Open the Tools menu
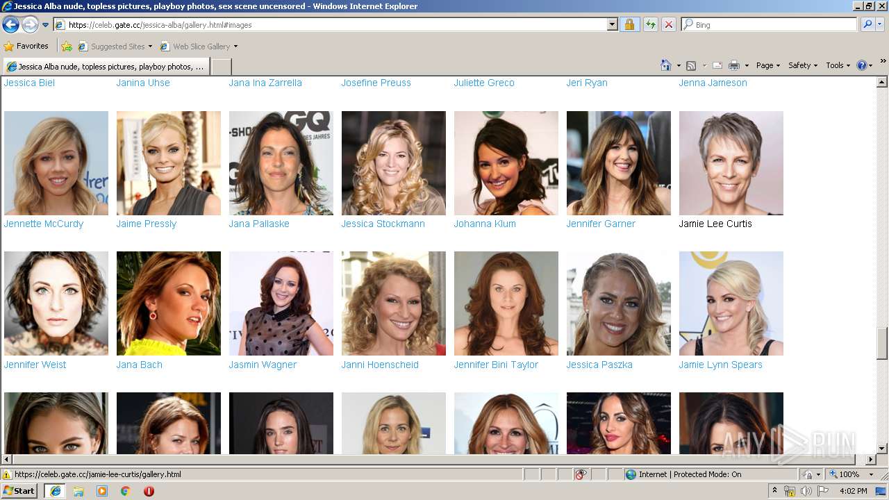Image resolution: width=889 pixels, height=500 pixels. coord(838,65)
